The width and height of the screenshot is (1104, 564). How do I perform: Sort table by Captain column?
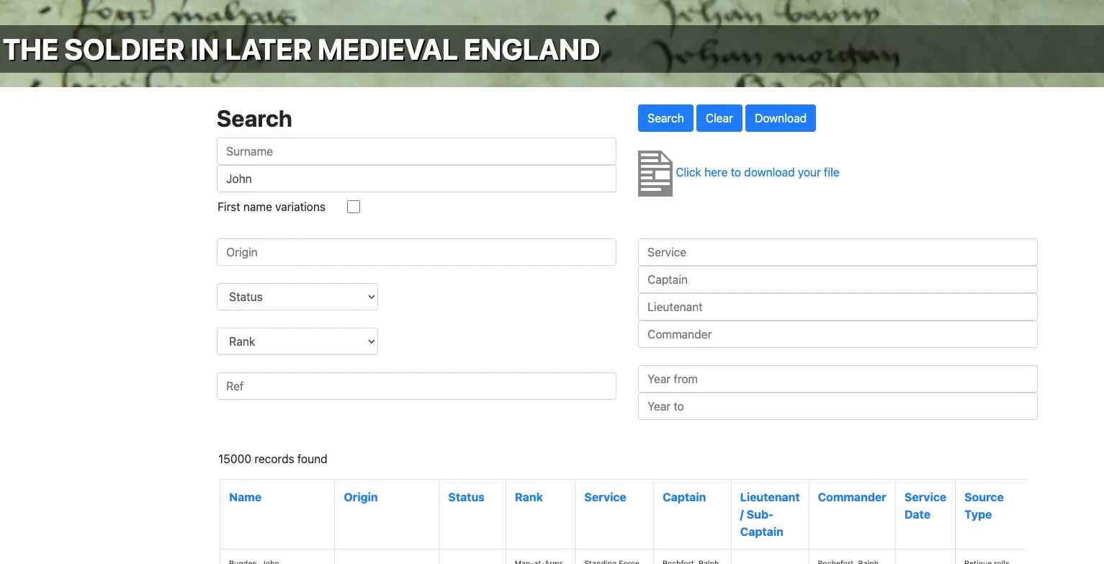pos(684,497)
